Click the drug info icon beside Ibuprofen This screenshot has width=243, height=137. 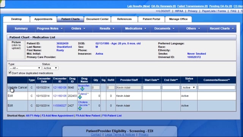[x=82, y=89]
